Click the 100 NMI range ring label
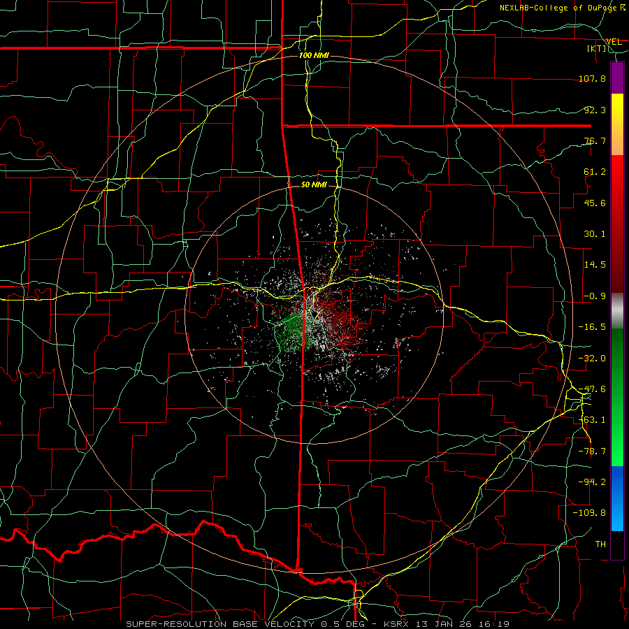 point(314,55)
